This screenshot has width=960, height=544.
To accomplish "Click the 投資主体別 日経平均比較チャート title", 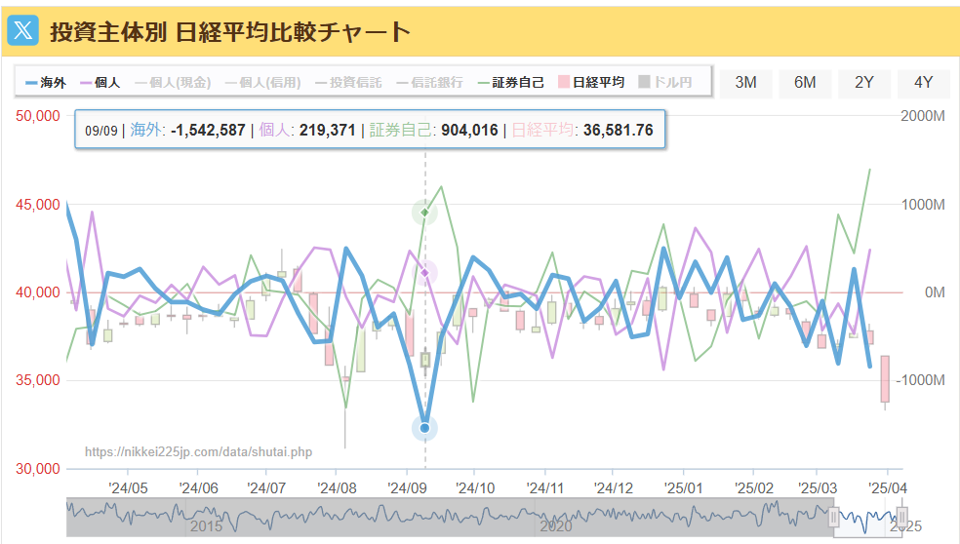I will pyautogui.click(x=229, y=31).
